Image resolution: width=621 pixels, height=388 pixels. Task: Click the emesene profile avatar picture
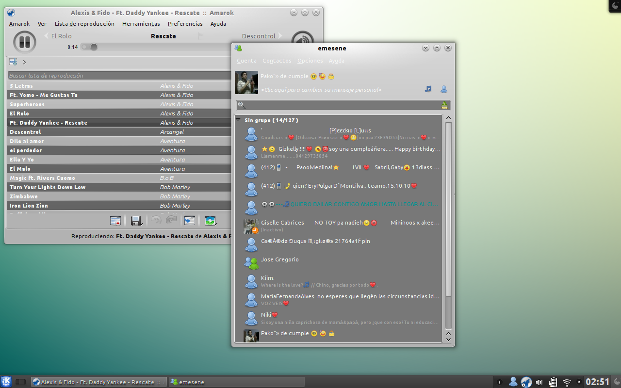[246, 82]
